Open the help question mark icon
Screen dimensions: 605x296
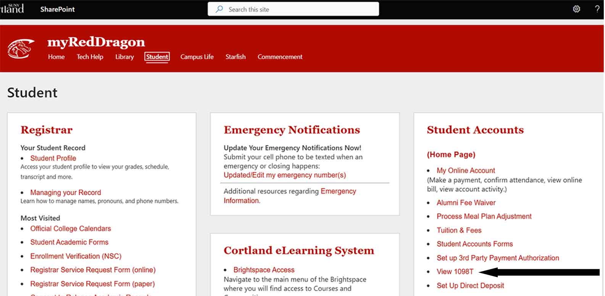tap(597, 9)
